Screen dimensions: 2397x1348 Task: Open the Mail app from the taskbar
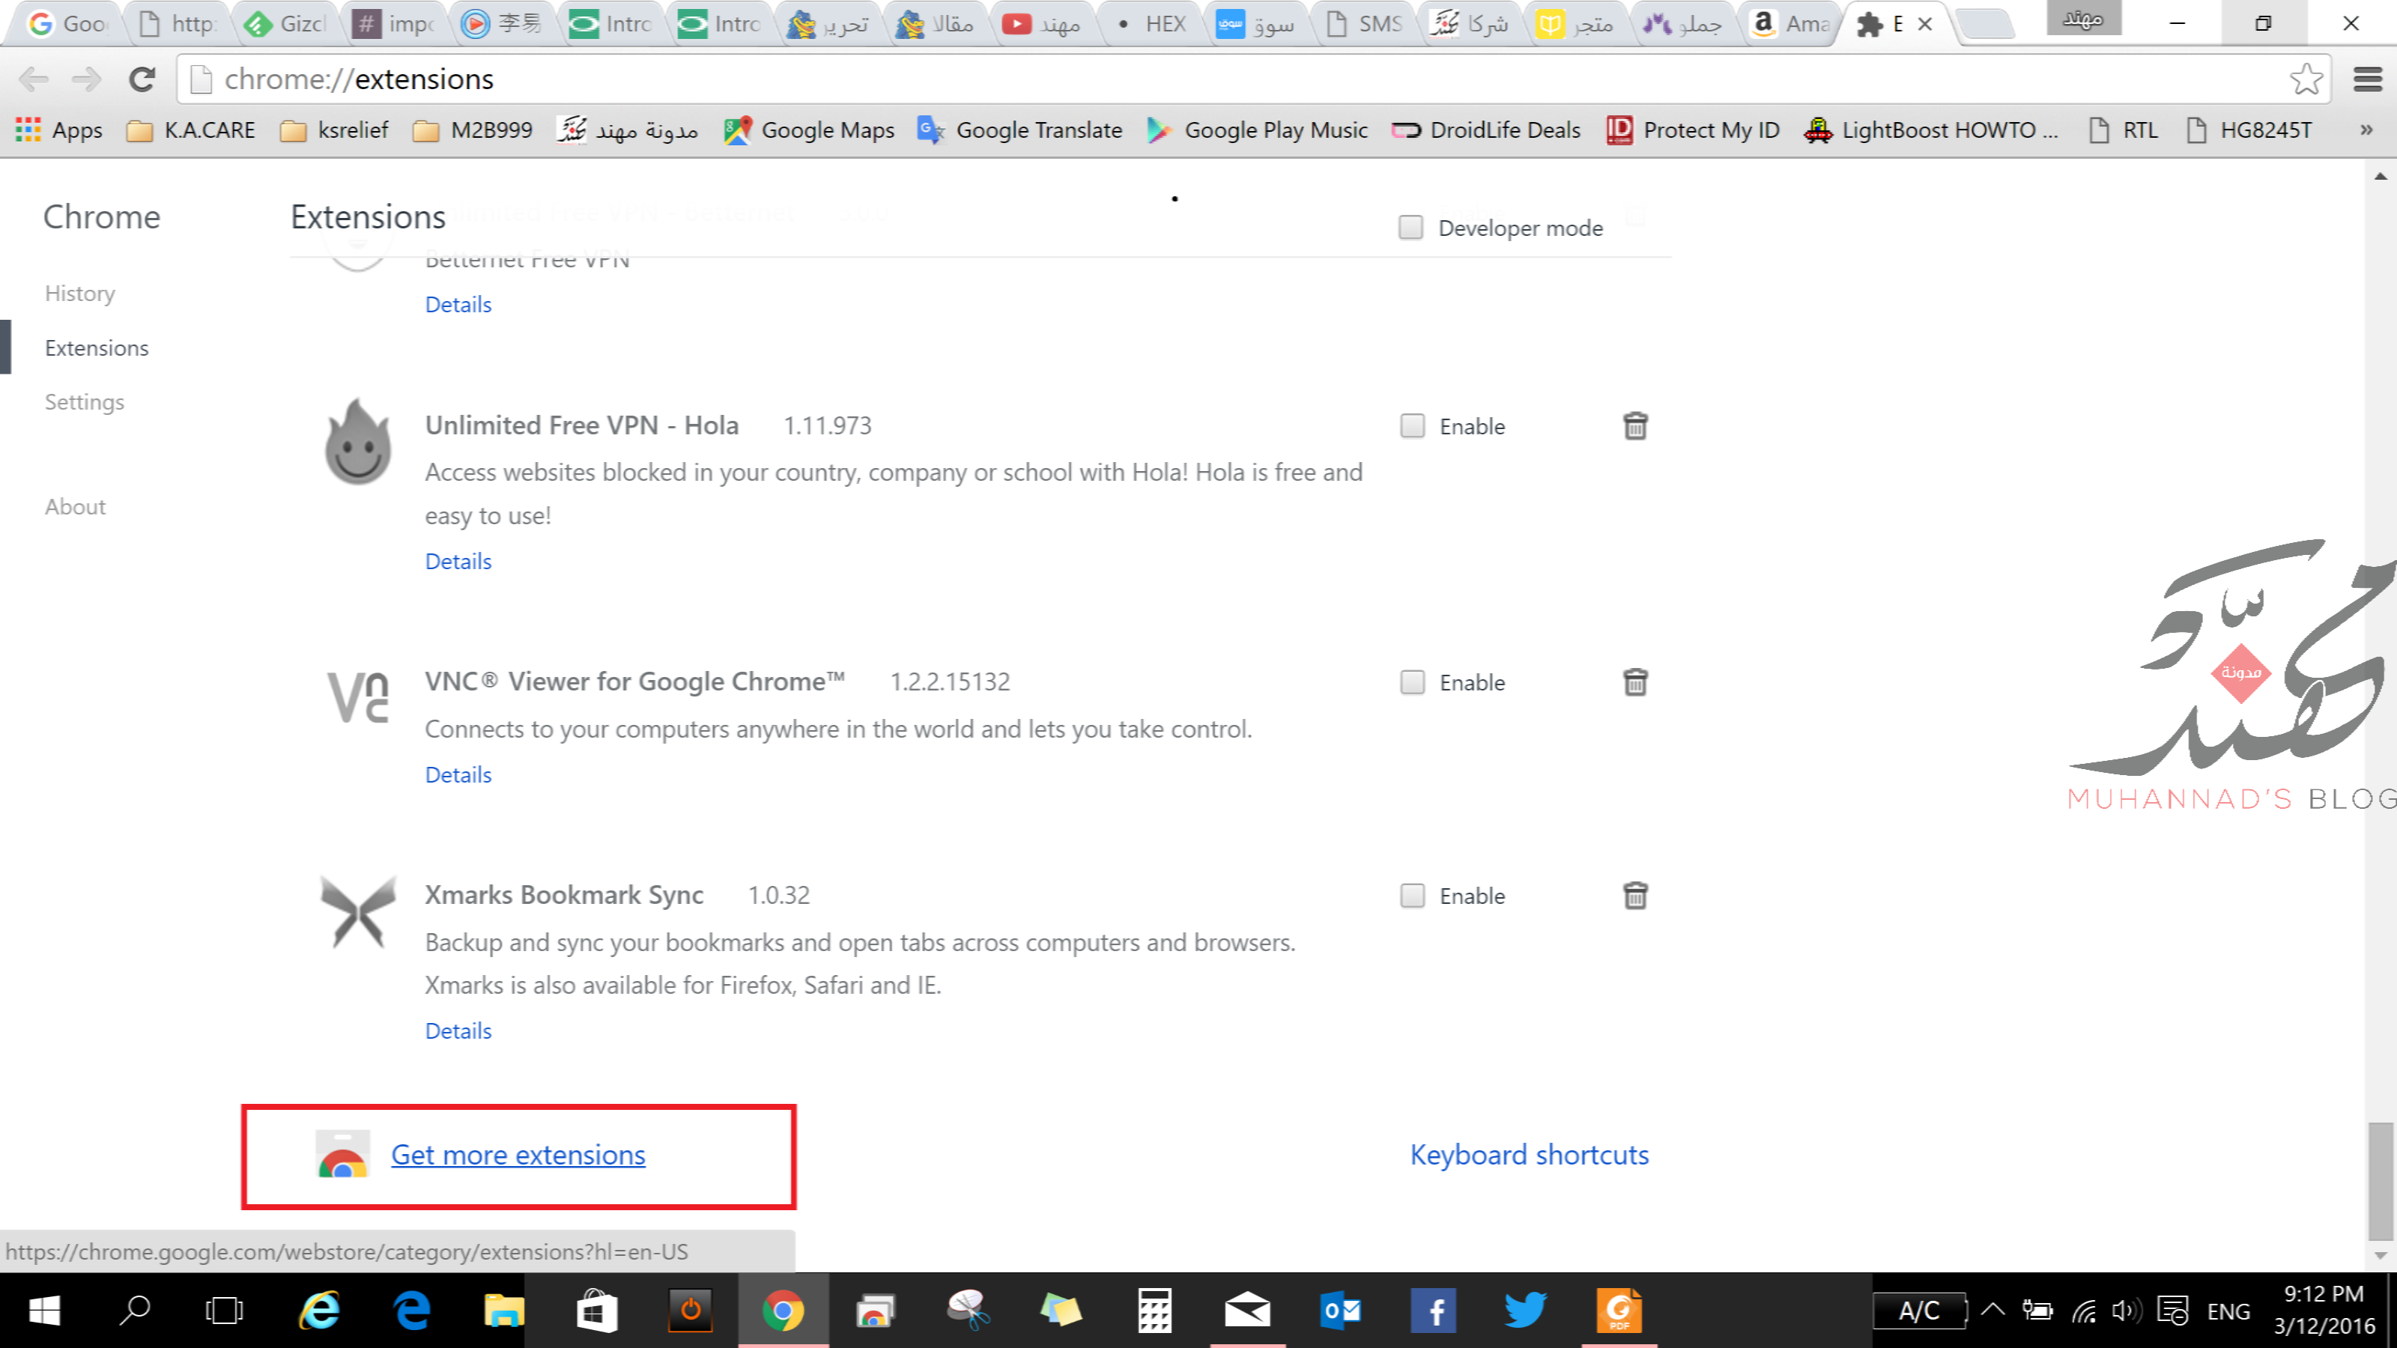1247,1311
